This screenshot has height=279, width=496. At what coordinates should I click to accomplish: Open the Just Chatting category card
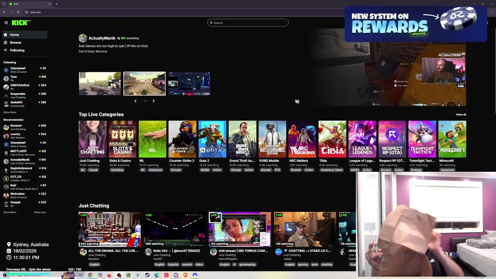pyautogui.click(x=92, y=139)
